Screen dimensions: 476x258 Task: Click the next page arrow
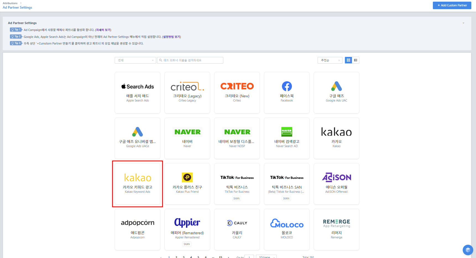click(228, 257)
